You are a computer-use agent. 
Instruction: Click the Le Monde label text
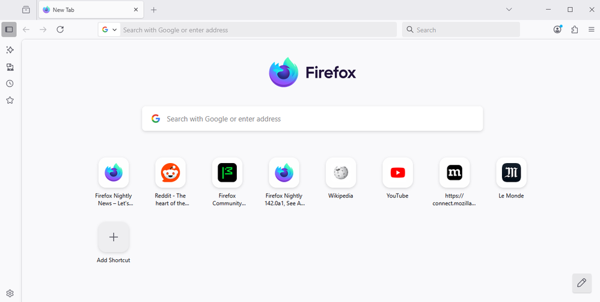tap(511, 196)
